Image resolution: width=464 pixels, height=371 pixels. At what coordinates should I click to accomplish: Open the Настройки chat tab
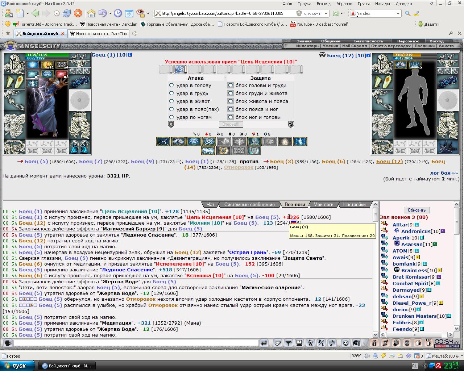[354, 204]
